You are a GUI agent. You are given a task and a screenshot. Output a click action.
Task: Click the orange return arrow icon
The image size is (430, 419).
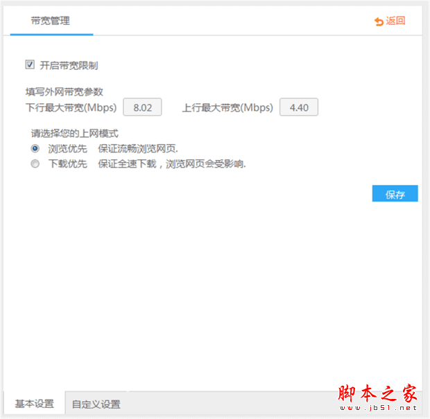pos(379,21)
